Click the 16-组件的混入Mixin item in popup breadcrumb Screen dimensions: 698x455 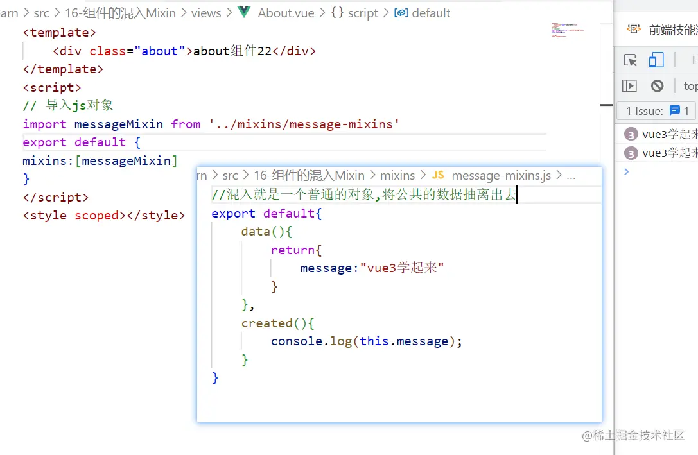point(309,176)
